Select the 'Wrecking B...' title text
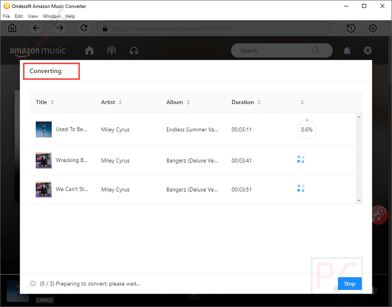 (x=72, y=160)
